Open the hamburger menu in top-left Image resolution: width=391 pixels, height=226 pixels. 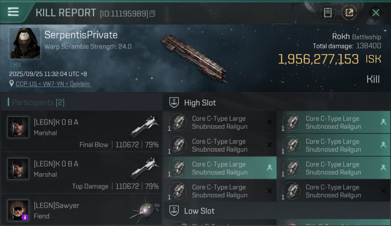13,12
